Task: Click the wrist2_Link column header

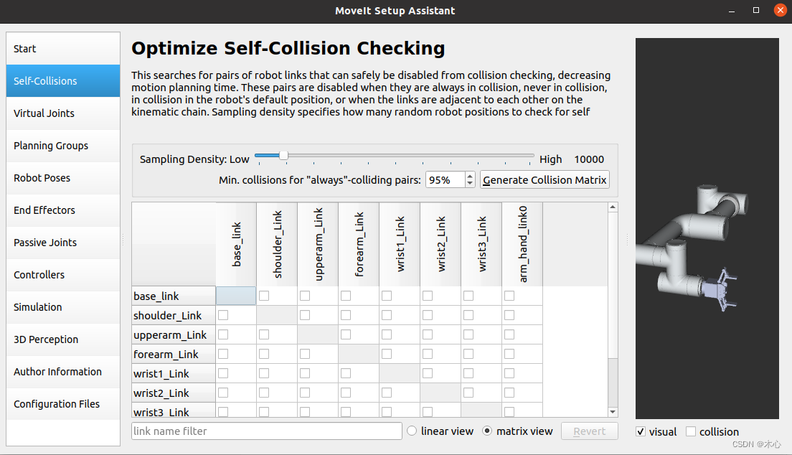Action: 440,244
